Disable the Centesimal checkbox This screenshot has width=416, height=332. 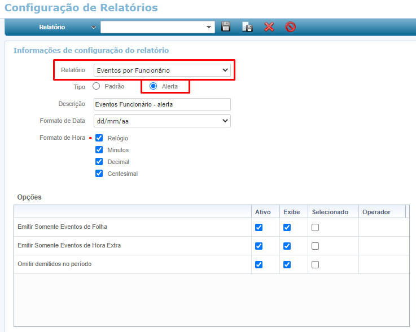[x=99, y=174]
